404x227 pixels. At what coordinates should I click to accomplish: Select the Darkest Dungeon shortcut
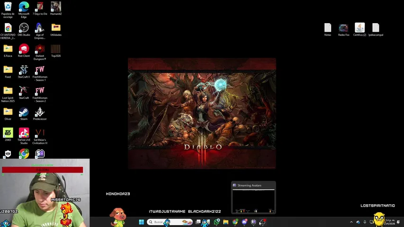coord(40,52)
